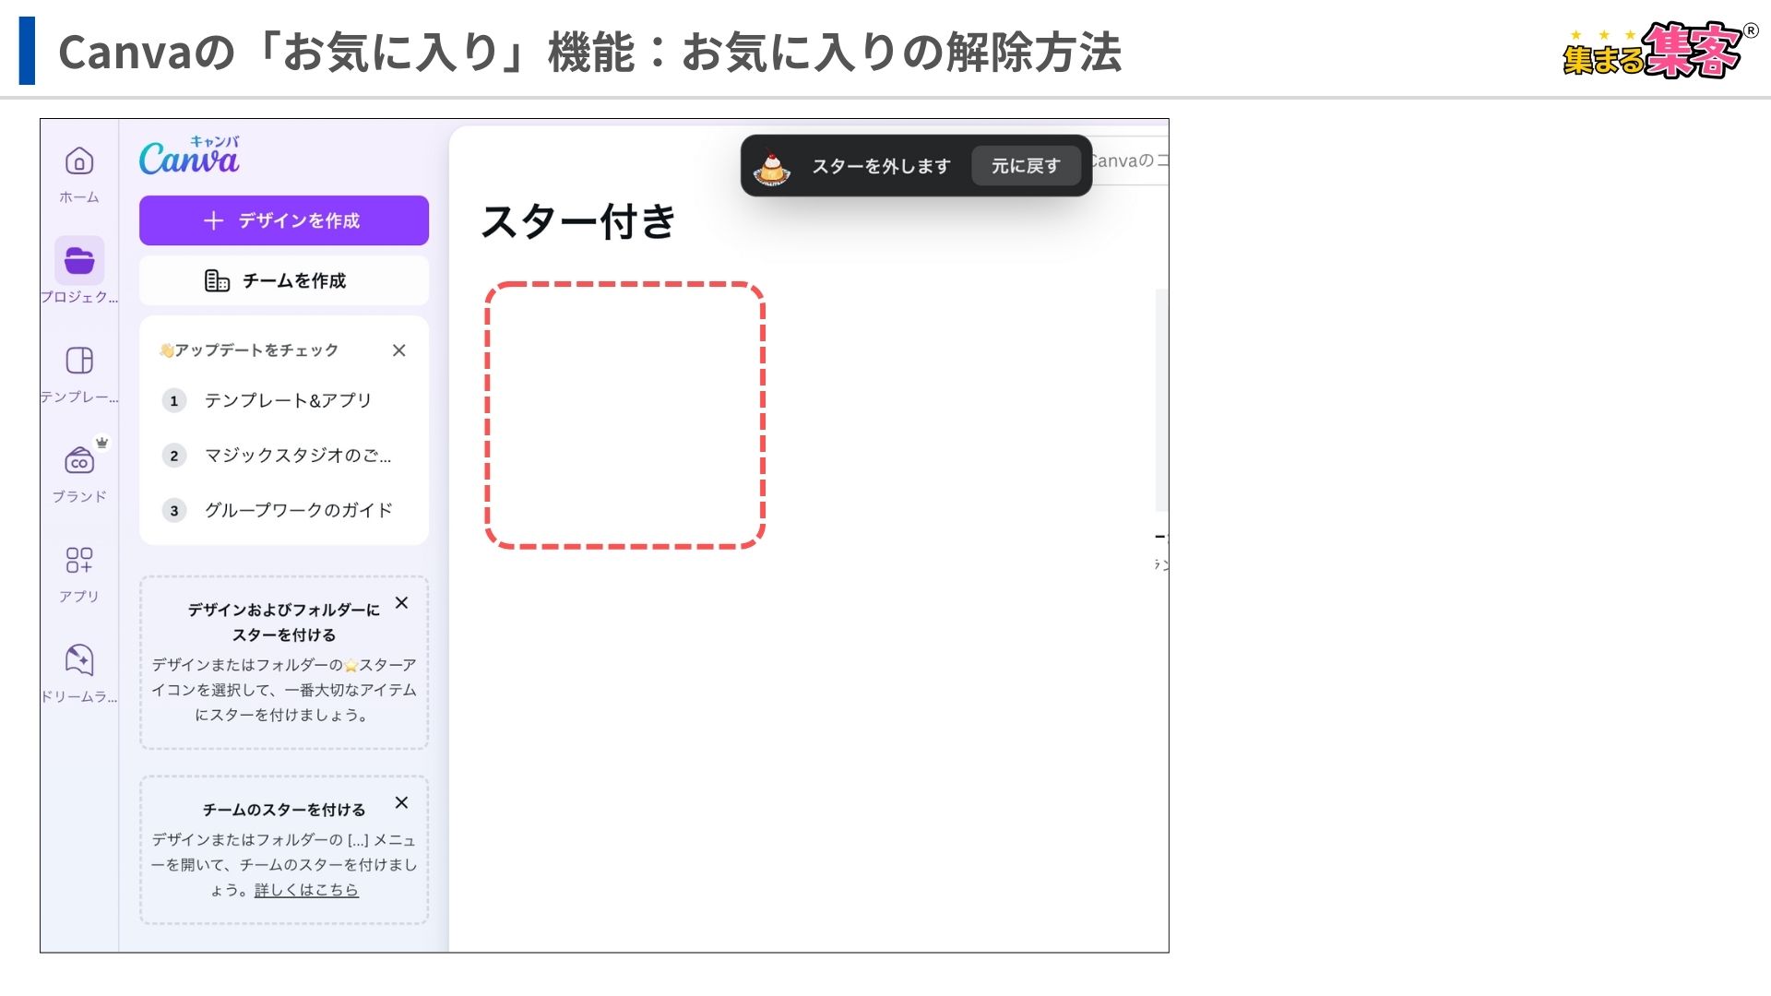The image size is (1771, 996).
Task: Click the Canva logo
Action: pos(189,156)
